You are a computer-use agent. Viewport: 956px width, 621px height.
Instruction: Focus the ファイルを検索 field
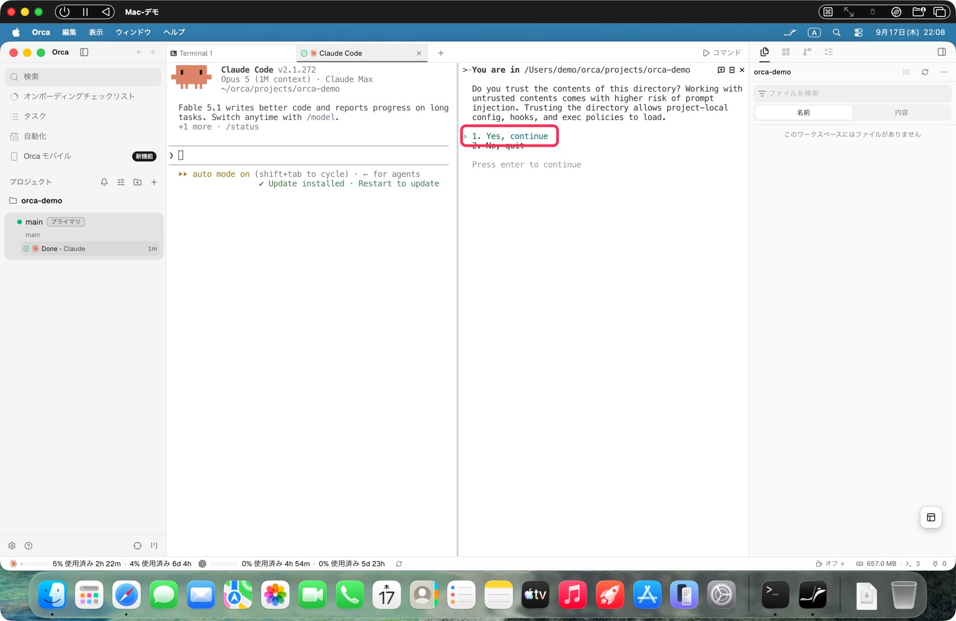tap(852, 93)
